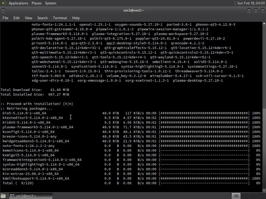Click the frameworkintegration5-5.114.0-1-x86_64 line
This screenshot has height=199, width=266.
(131, 160)
